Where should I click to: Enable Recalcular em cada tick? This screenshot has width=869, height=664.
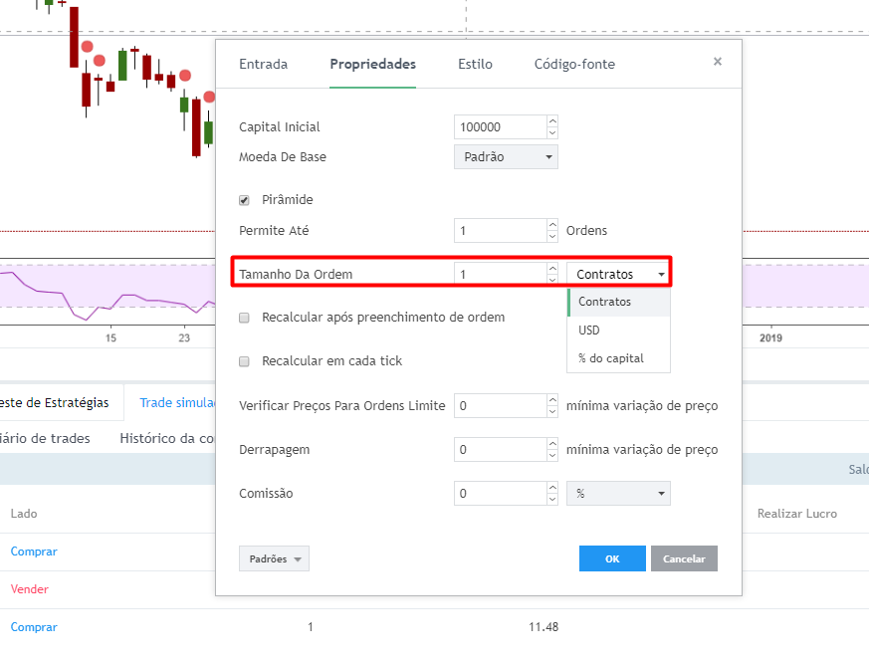[x=244, y=361]
